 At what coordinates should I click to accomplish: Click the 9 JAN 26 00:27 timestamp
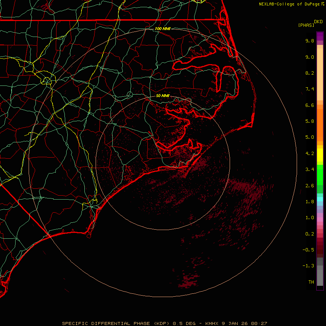[244, 323]
